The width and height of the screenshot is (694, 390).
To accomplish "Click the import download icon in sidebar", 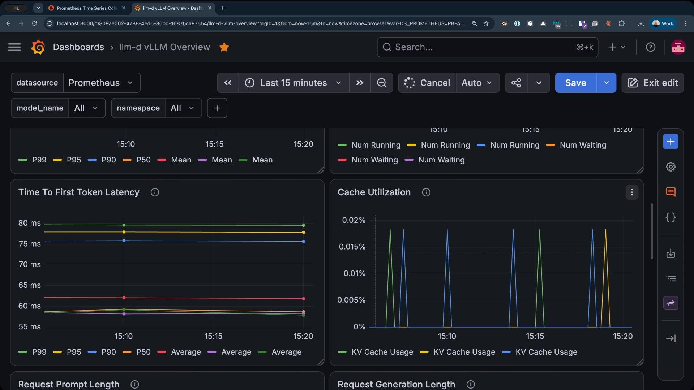I will [671, 253].
